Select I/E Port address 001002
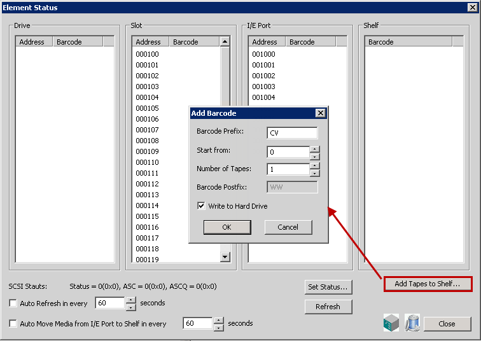481x341 pixels. pyautogui.click(x=264, y=76)
